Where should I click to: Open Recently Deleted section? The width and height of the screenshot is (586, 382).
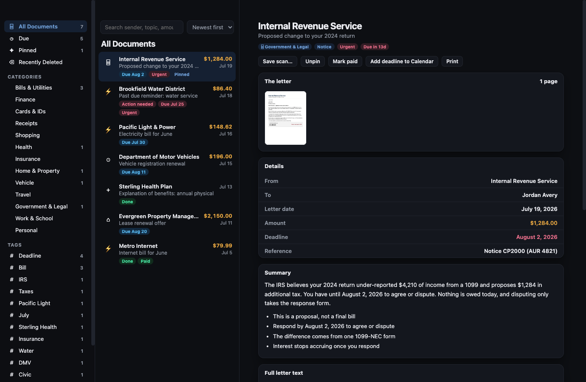45,62
